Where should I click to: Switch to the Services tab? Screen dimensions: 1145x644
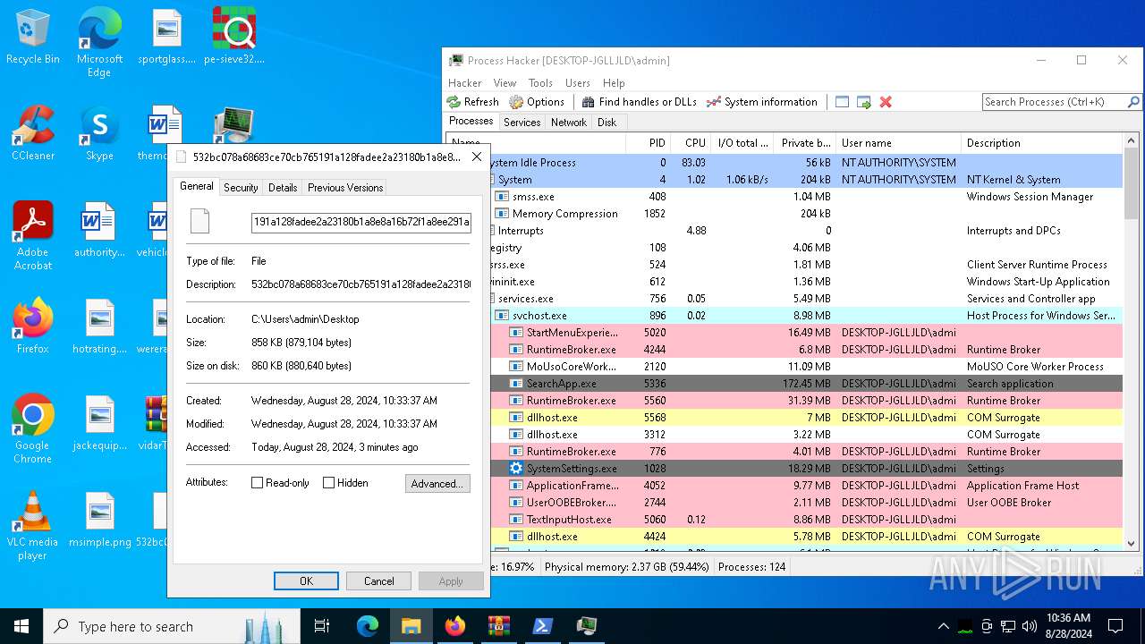tap(522, 123)
